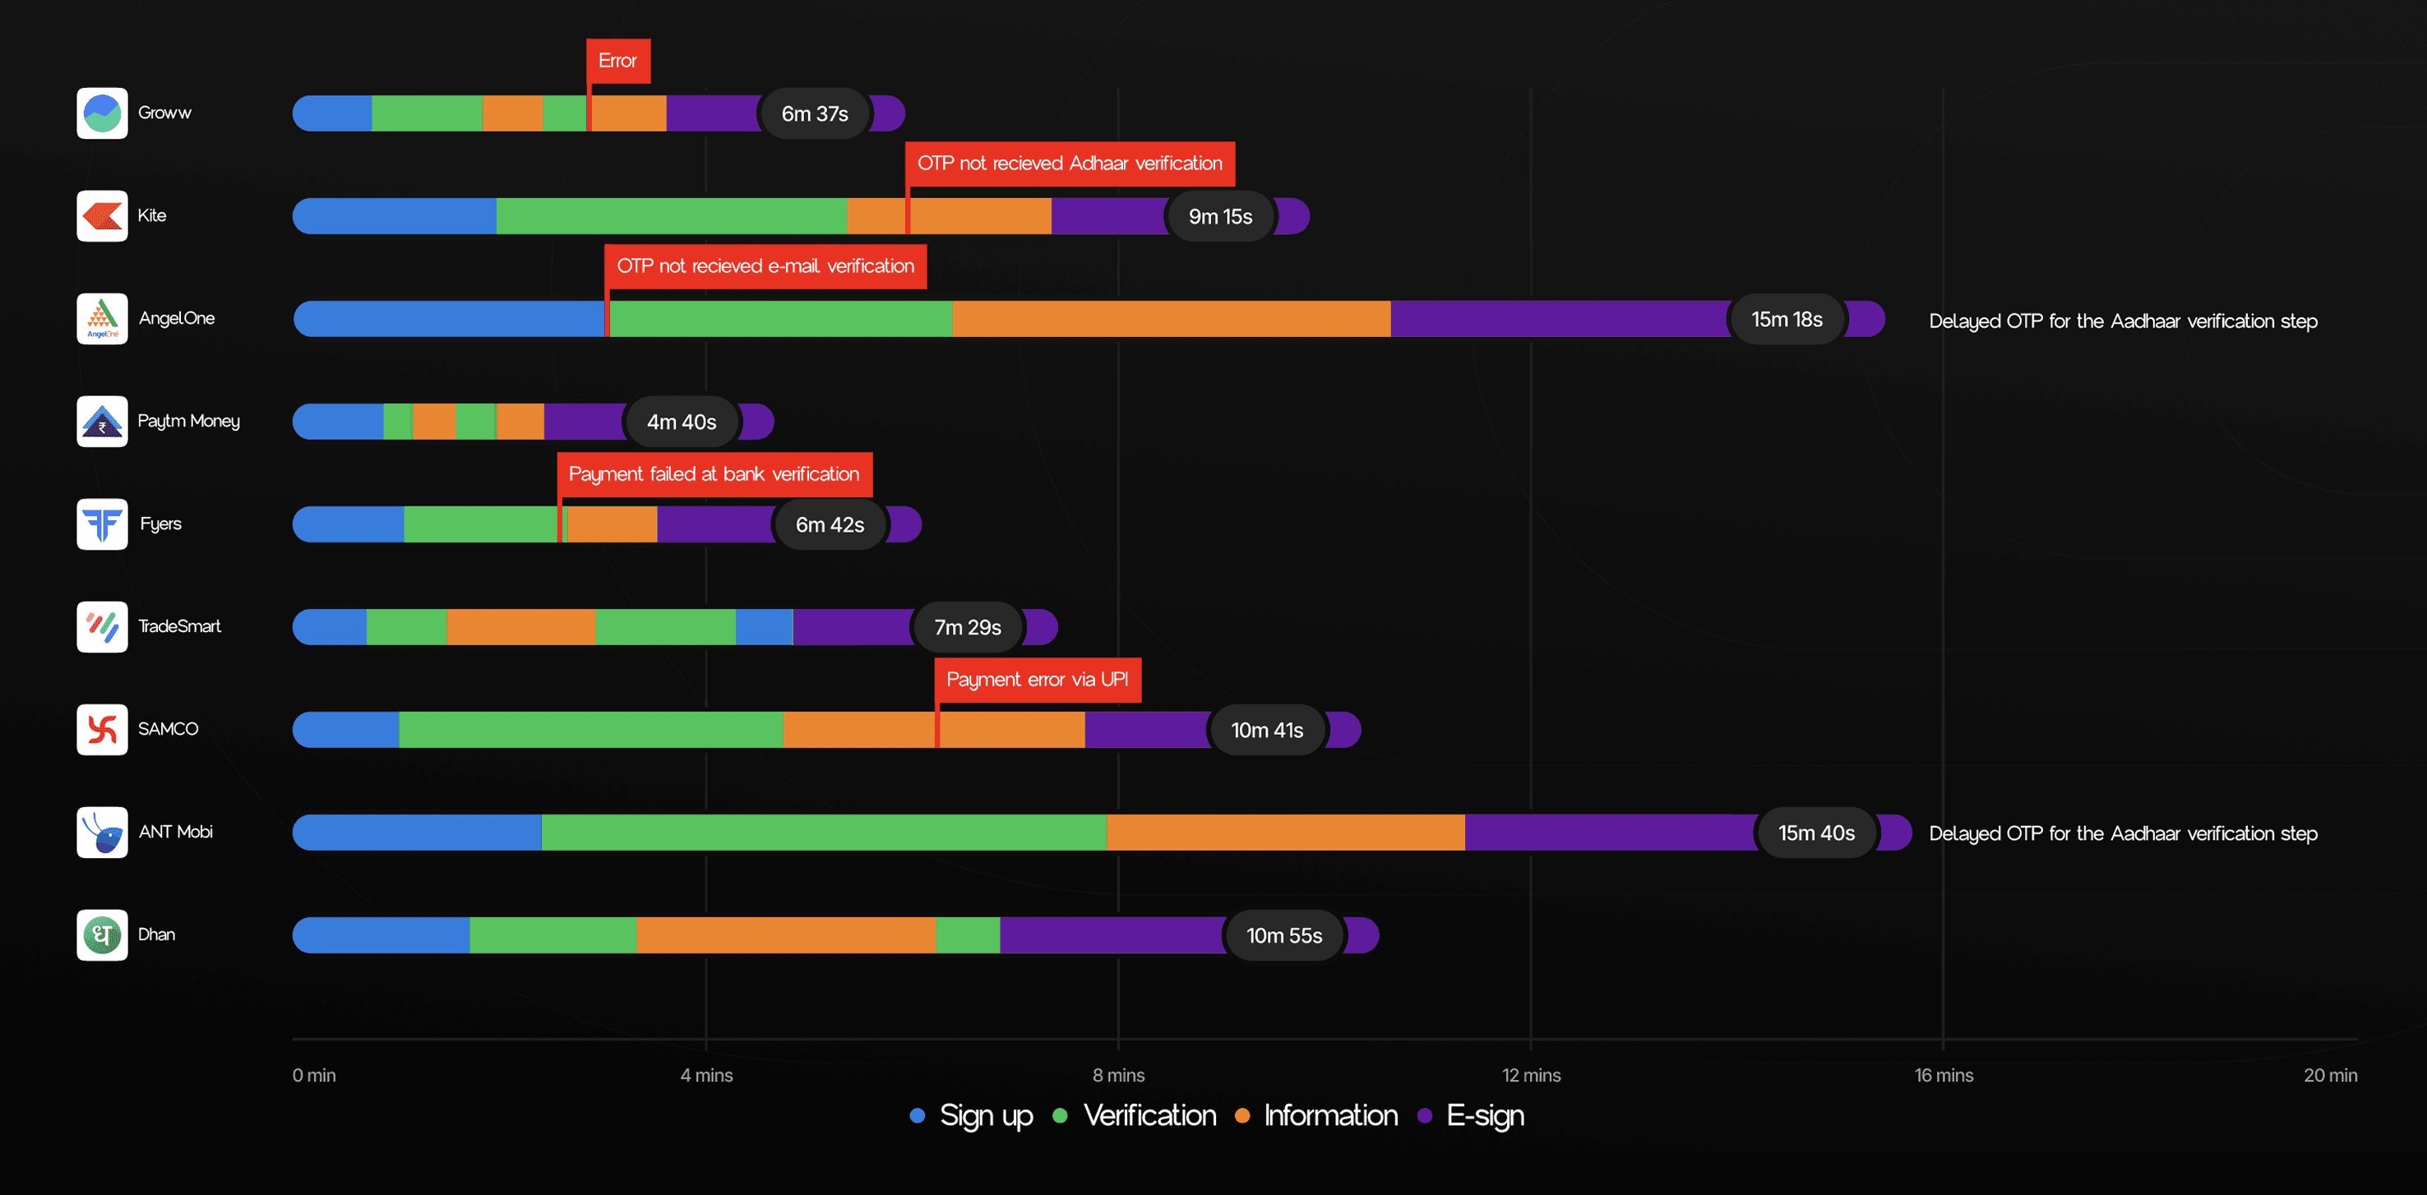Viewport: 2427px width, 1195px height.
Task: Click the "12 mins" axis label
Action: click(1531, 1075)
